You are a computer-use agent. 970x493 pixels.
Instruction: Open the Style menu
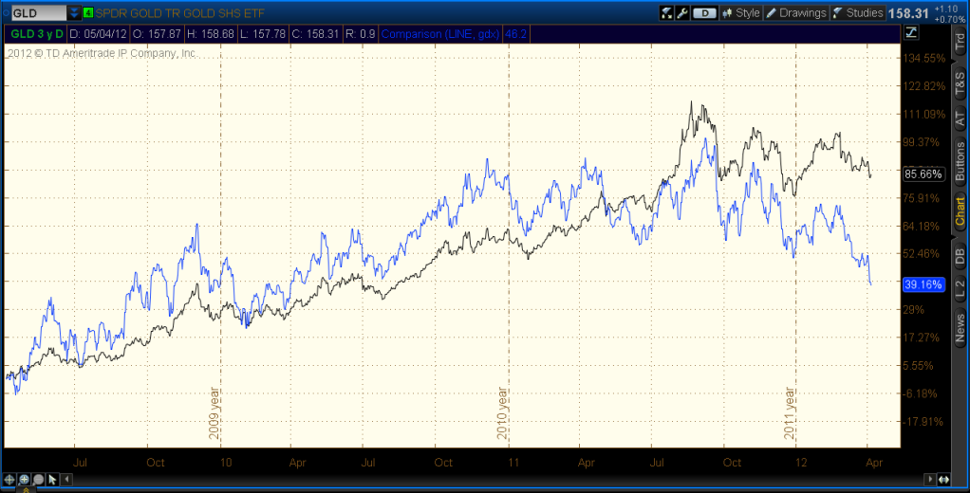(741, 13)
